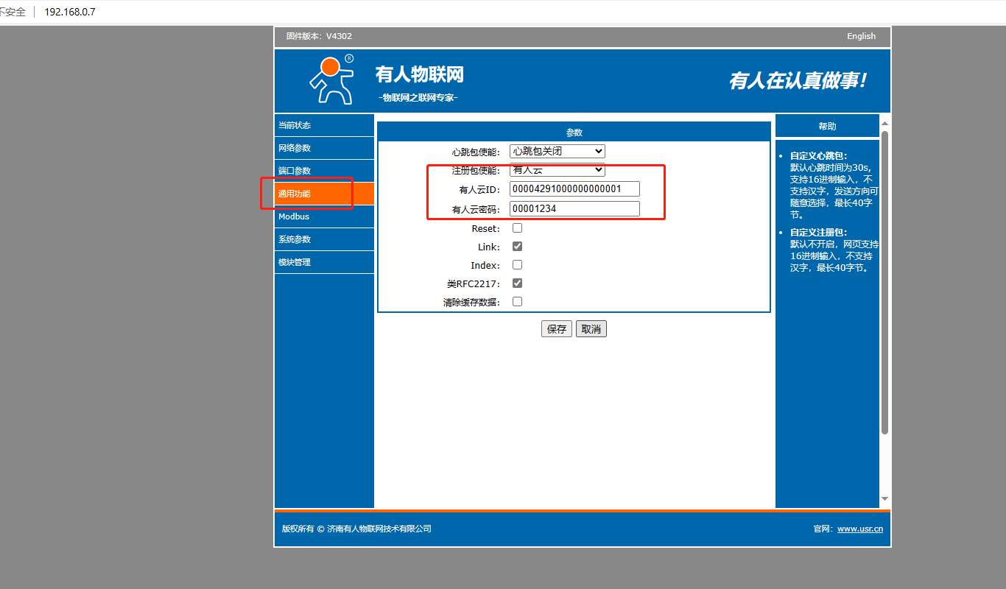Click the 取消 button
Image resolution: width=1006 pixels, height=589 pixels.
point(591,329)
